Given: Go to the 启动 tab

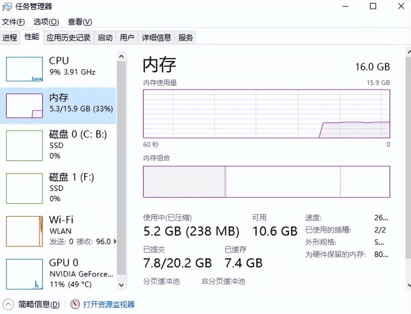Looking at the screenshot, I should pyautogui.click(x=105, y=37).
